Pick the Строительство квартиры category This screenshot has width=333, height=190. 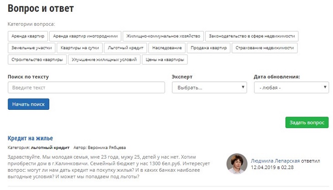coord(37,60)
